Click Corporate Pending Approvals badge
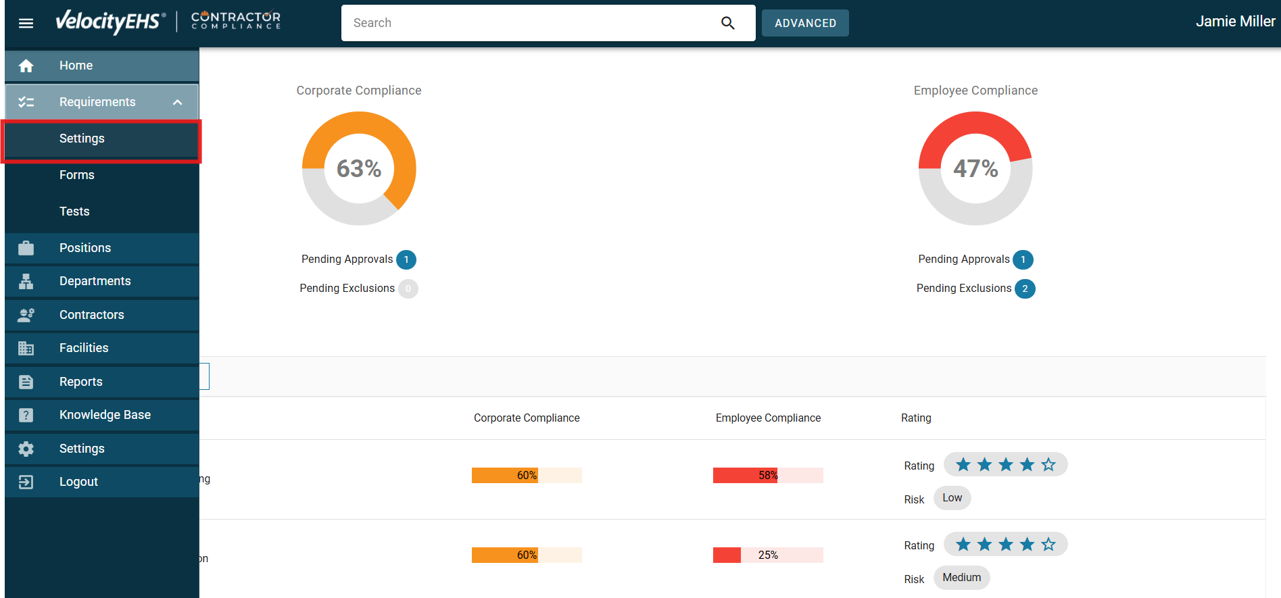This screenshot has height=598, width=1281. pos(406,259)
